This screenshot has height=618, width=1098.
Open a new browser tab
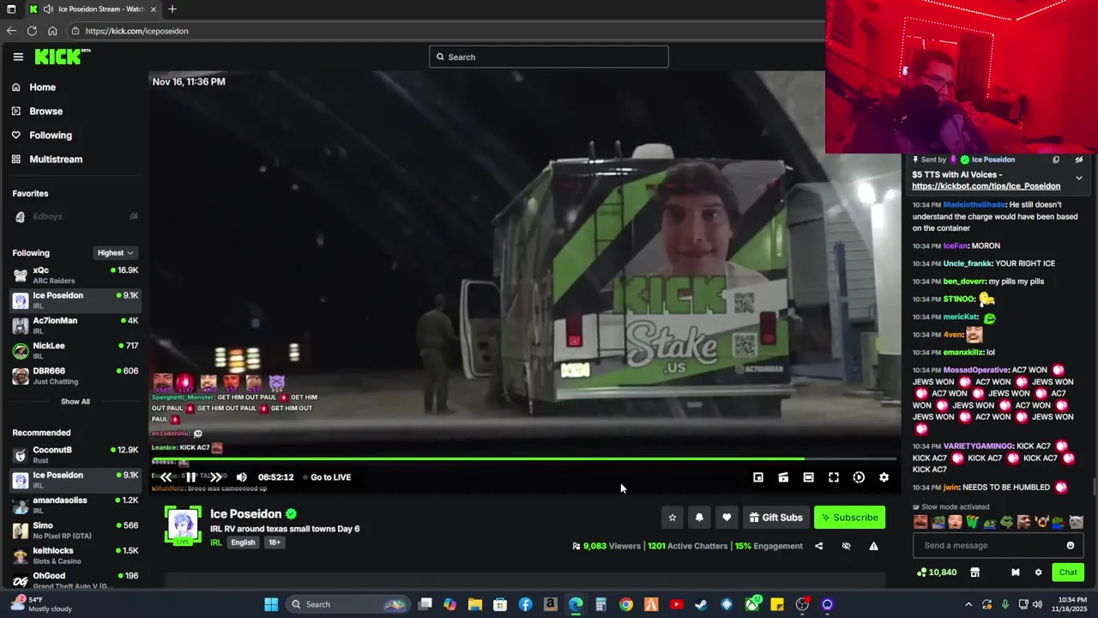(x=172, y=9)
